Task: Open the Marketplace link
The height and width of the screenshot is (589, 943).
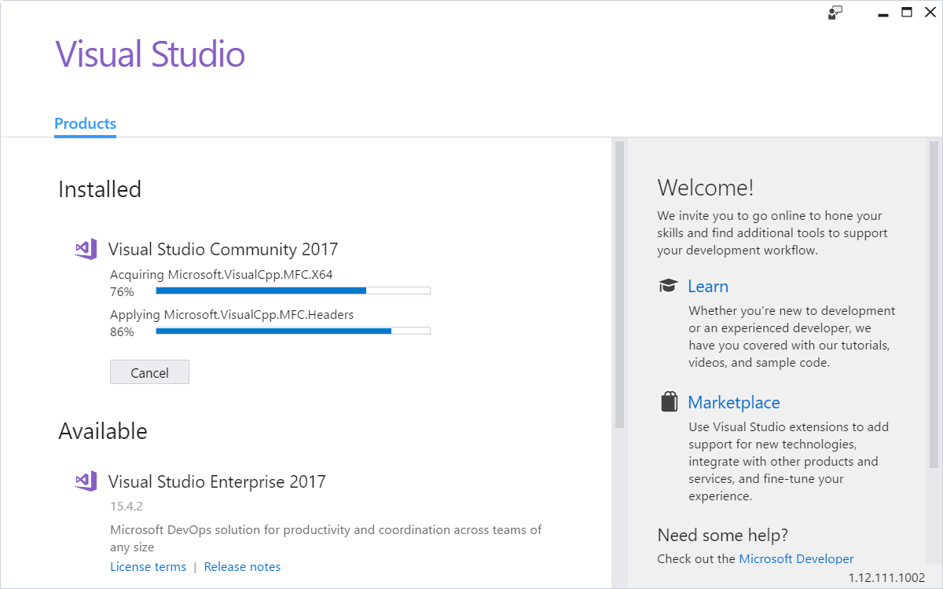Action: coord(734,402)
